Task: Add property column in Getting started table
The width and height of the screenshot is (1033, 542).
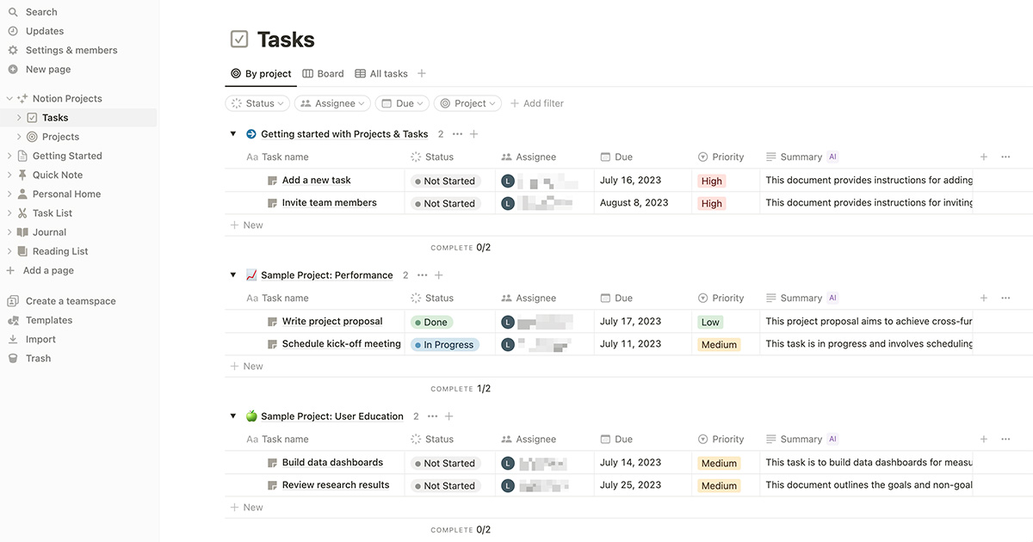Action: [x=984, y=157]
